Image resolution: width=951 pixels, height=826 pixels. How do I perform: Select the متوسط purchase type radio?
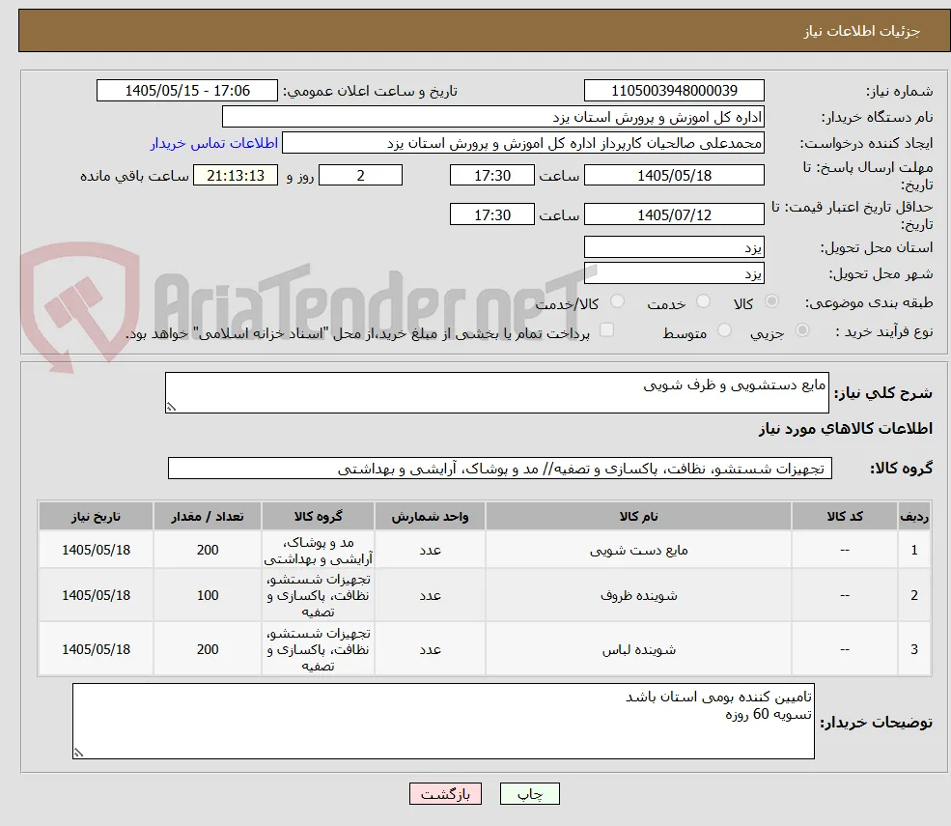tap(724, 330)
